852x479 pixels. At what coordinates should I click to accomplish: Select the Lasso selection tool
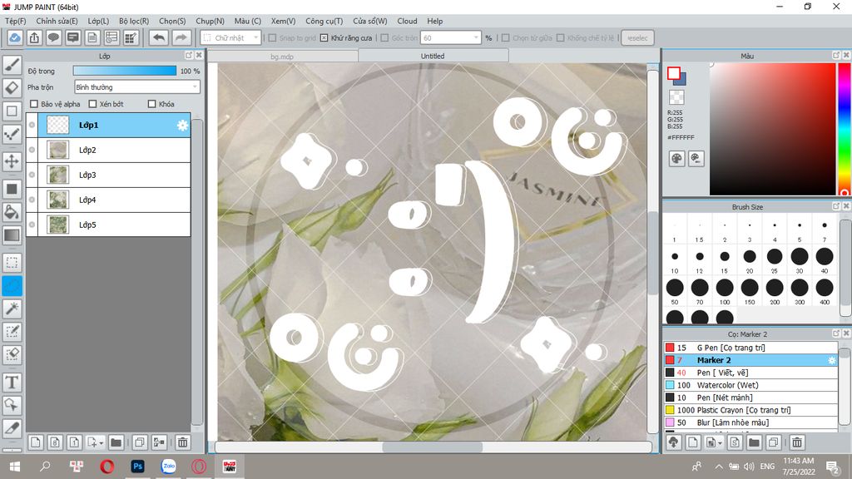[x=12, y=286]
